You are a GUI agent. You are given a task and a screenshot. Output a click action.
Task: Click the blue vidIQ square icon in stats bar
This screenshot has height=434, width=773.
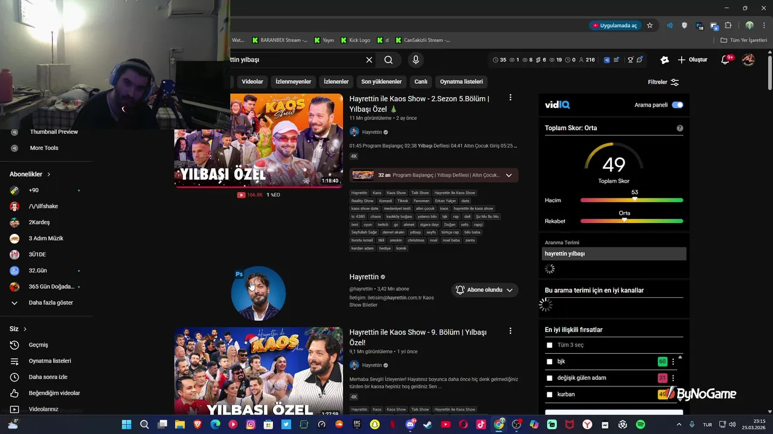pyautogui.click(x=608, y=60)
